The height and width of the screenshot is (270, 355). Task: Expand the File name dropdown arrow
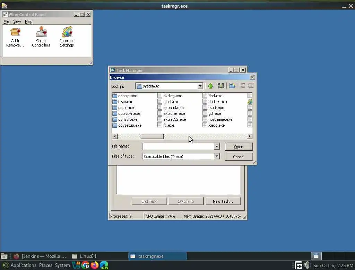(x=217, y=146)
